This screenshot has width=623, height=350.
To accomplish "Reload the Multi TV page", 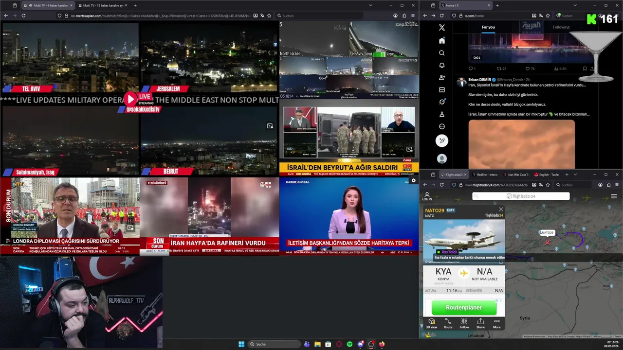I will coord(23,16).
